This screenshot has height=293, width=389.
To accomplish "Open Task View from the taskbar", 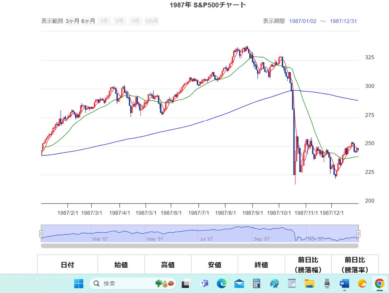I will click(x=186, y=284).
